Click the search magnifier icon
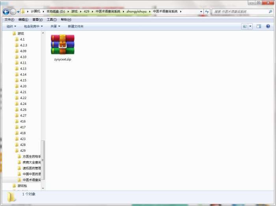This screenshot has height=206, width=276. tap(270, 11)
